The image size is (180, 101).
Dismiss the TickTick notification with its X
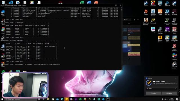176,78
